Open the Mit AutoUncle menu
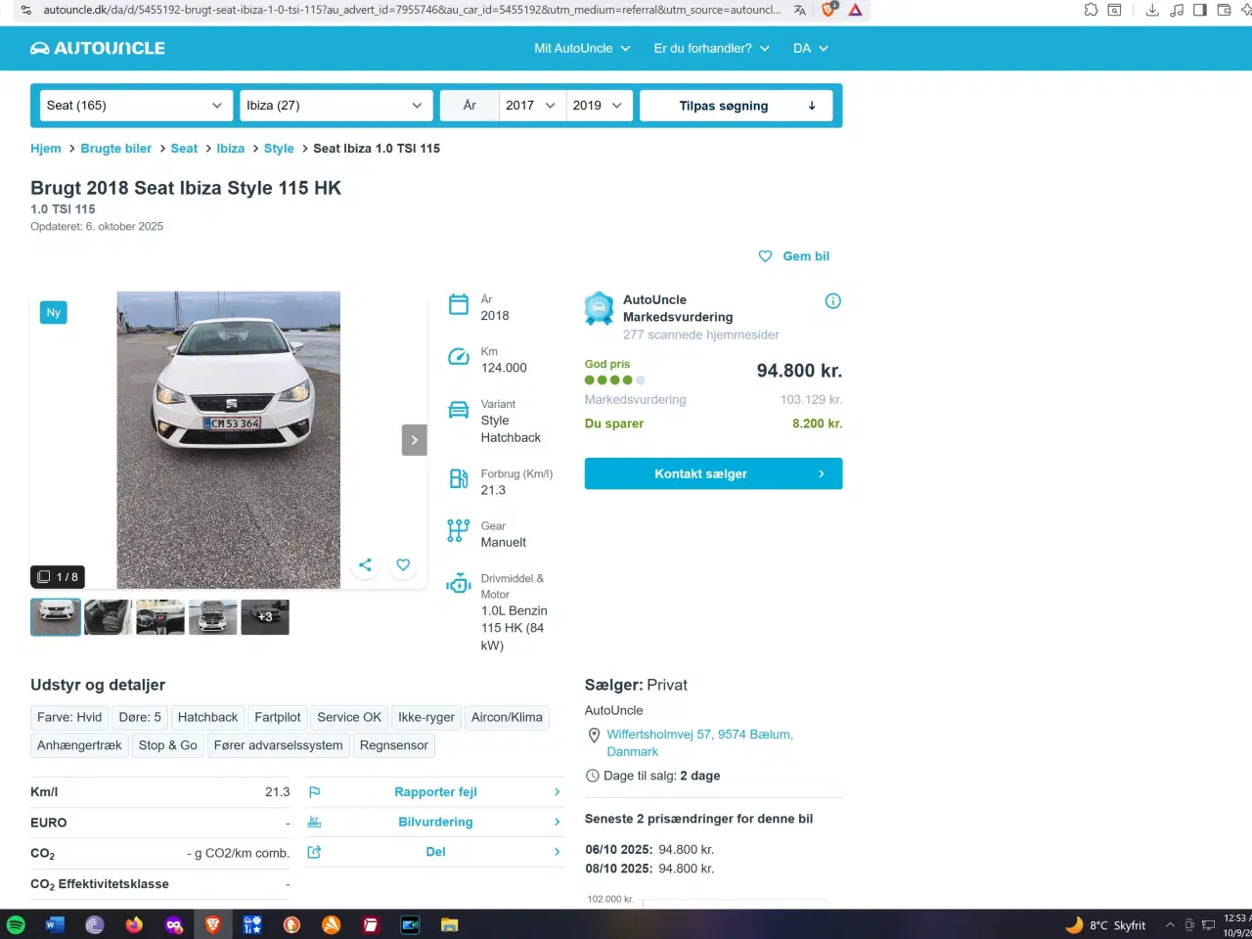This screenshot has height=939, width=1252. coord(582,48)
